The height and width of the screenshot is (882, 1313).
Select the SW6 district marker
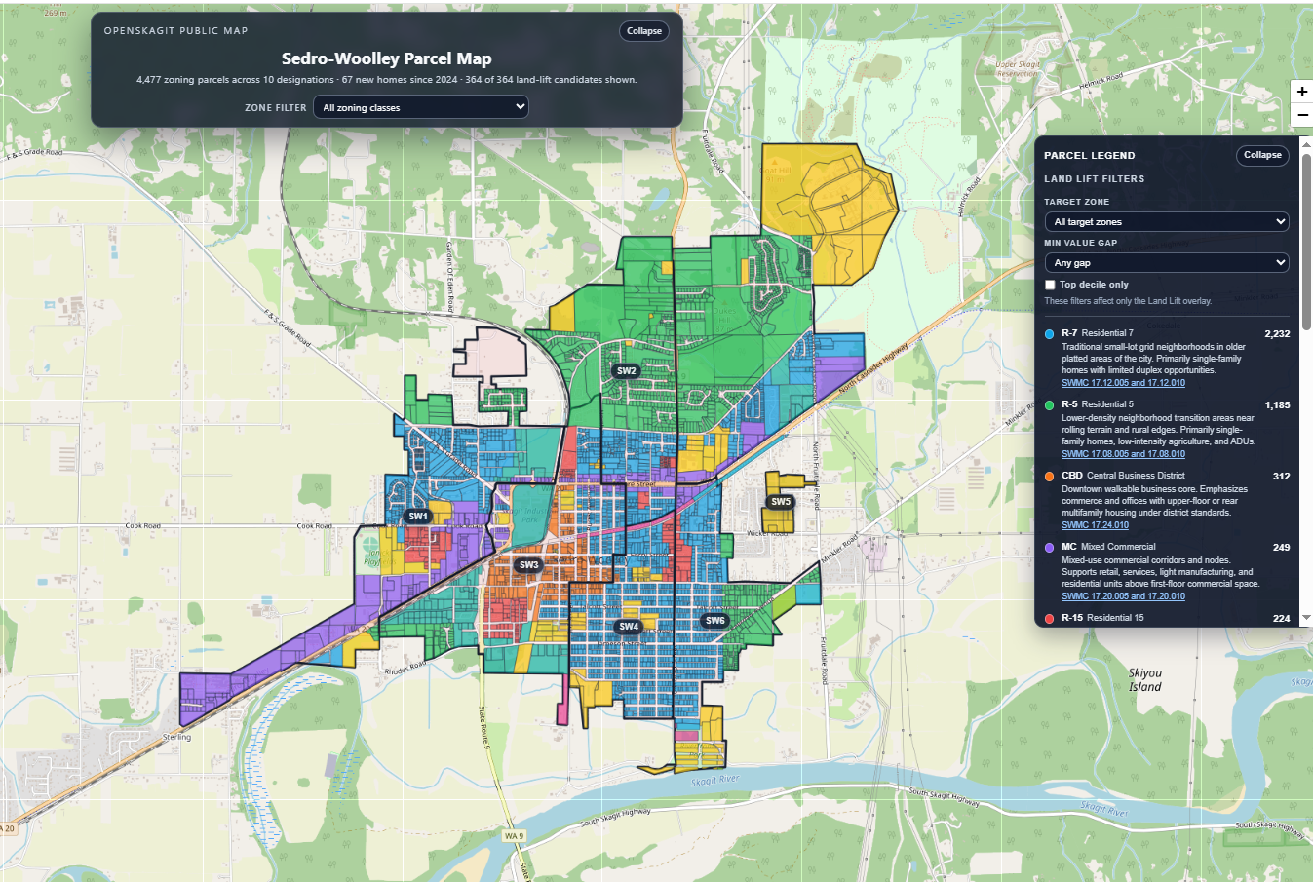pyautogui.click(x=714, y=620)
